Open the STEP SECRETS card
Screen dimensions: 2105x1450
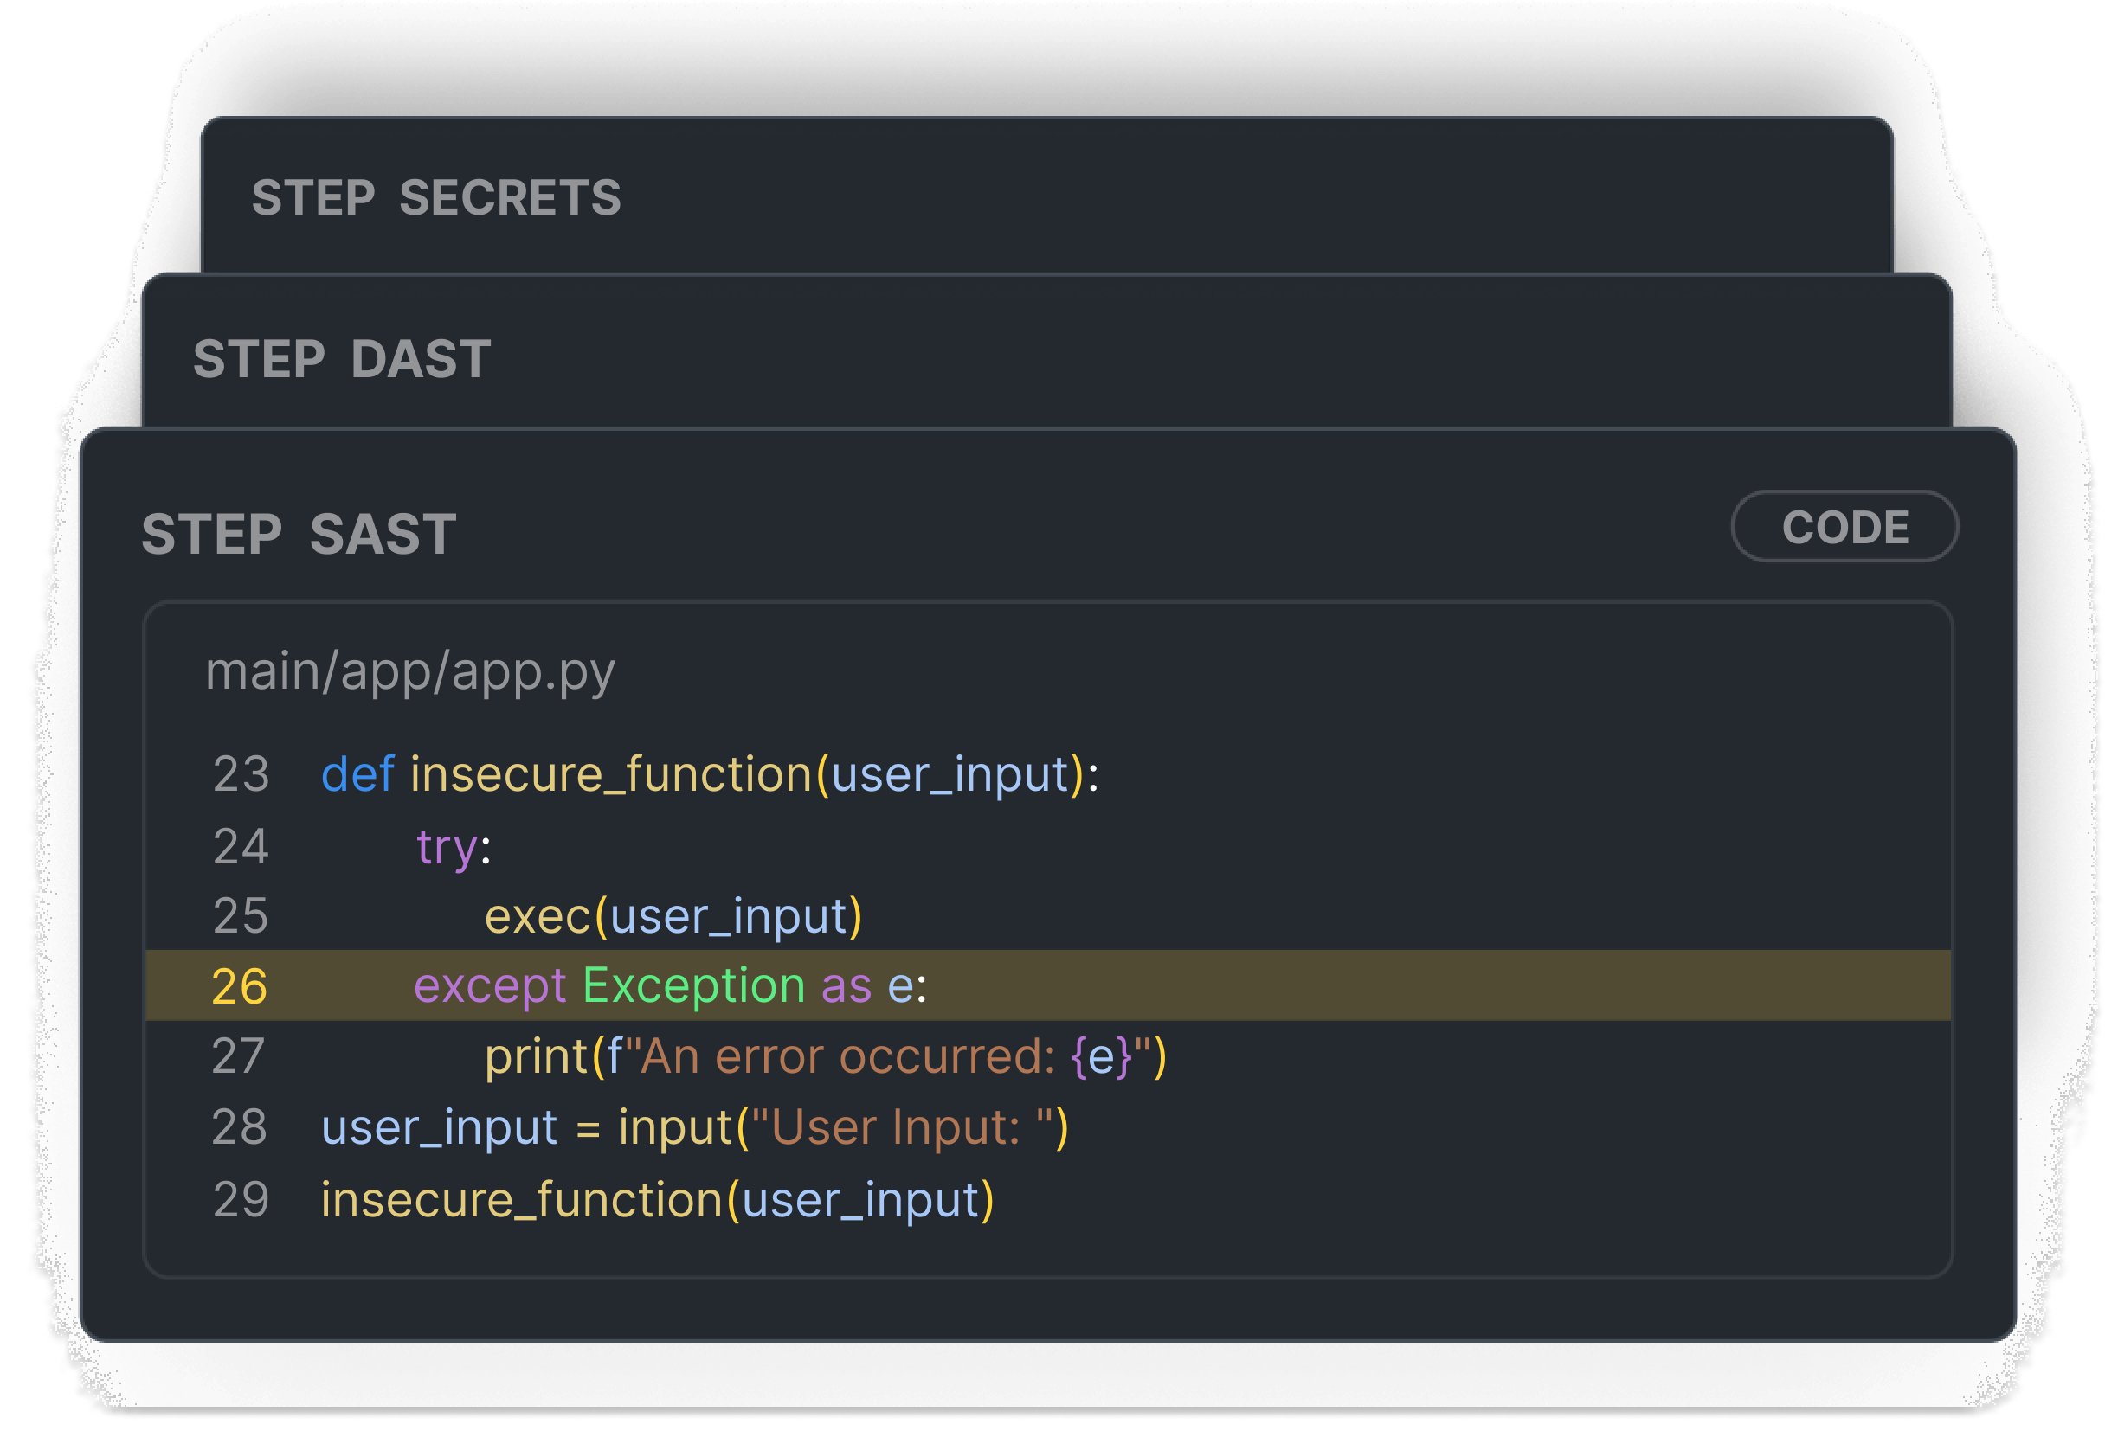(x=436, y=198)
